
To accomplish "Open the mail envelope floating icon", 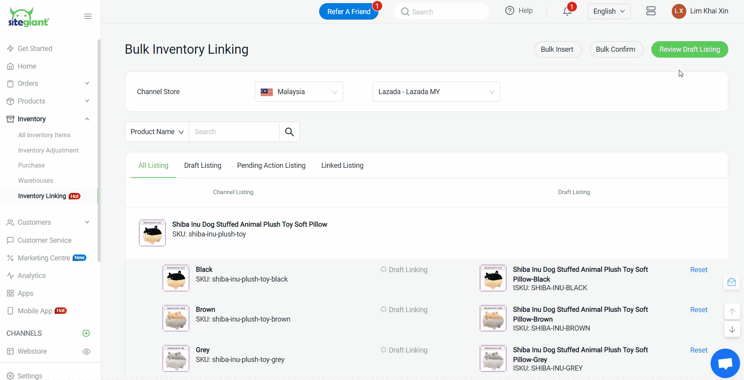I will coord(731,282).
